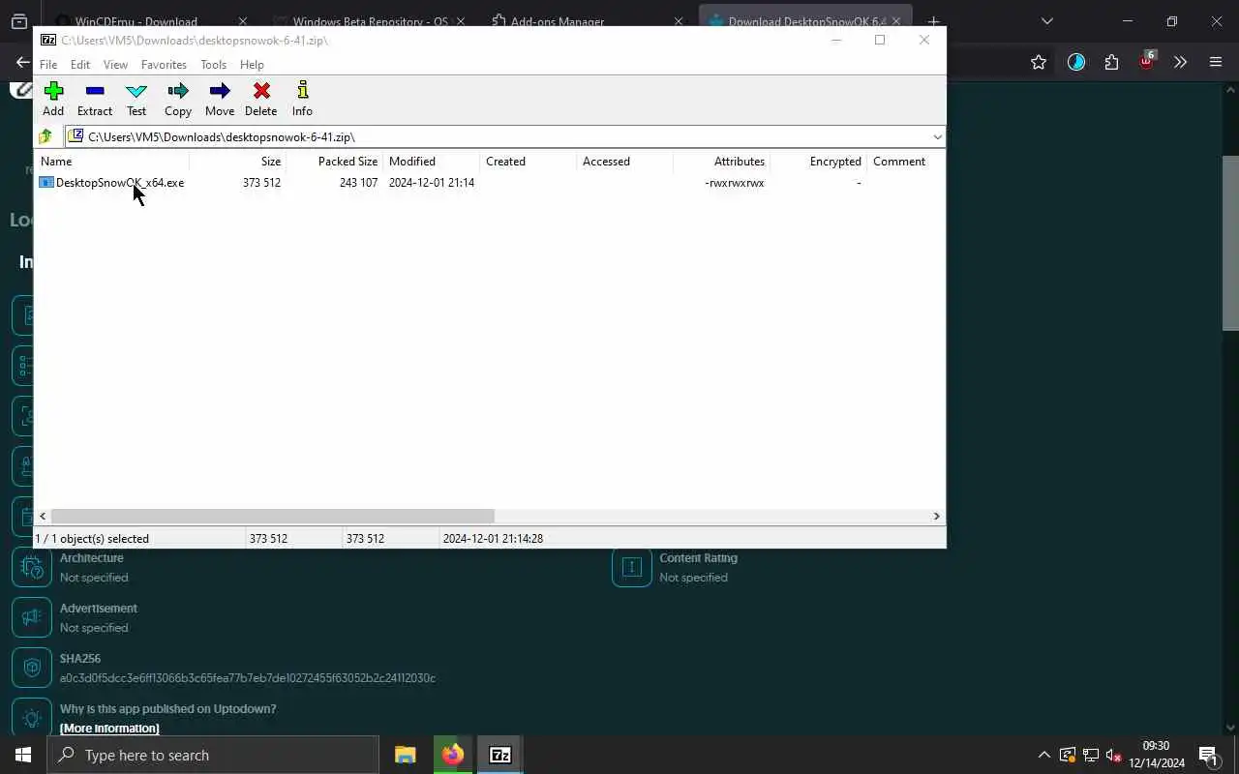The height and width of the screenshot is (774, 1239).
Task: Click the Advertisement megaphone icon
Action: [31, 617]
